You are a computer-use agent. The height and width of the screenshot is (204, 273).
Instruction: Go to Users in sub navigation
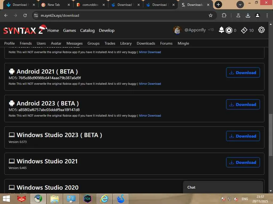41,43
